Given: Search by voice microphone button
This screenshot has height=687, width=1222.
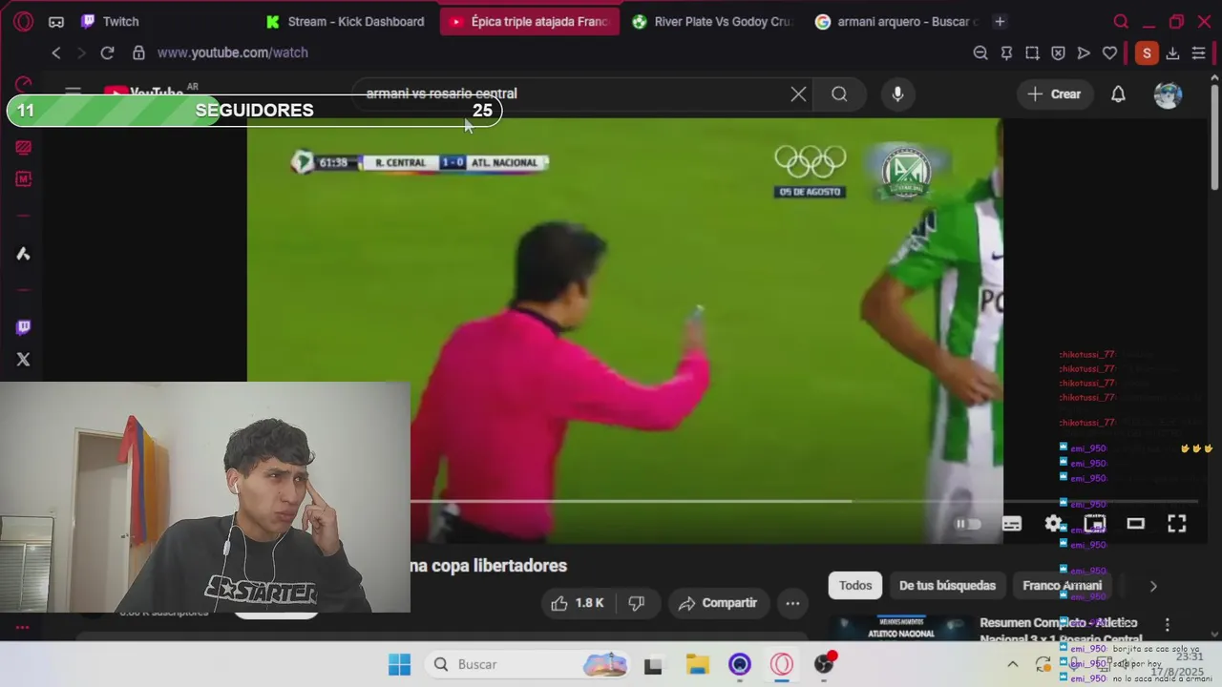Looking at the screenshot, I should pos(897,94).
